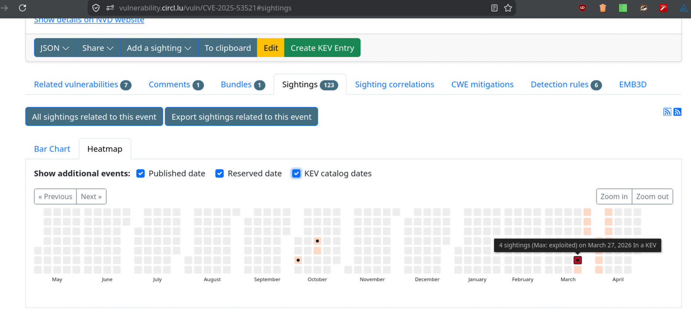Viewport: 691px width, 310px height.
Task: Open the Share dropdown menu
Action: (x=97, y=48)
